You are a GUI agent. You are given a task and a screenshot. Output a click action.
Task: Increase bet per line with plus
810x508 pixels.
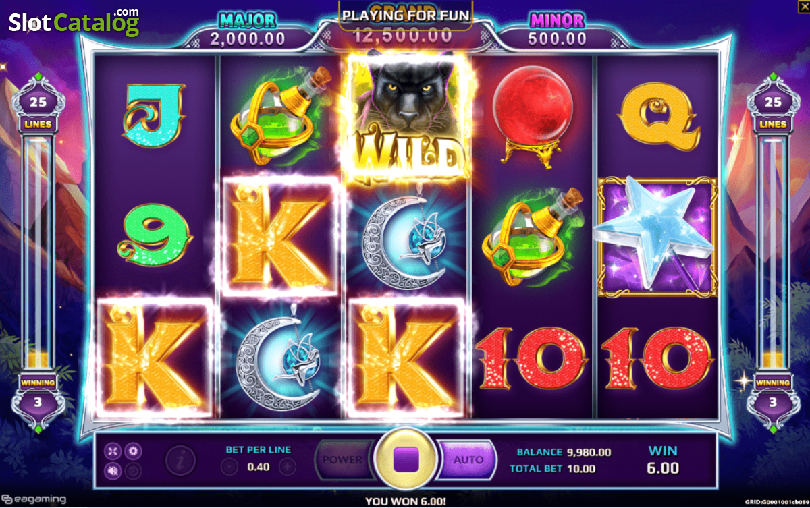point(288,466)
